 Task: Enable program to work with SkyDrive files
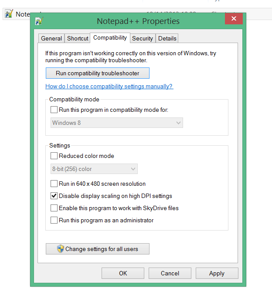click(x=54, y=208)
